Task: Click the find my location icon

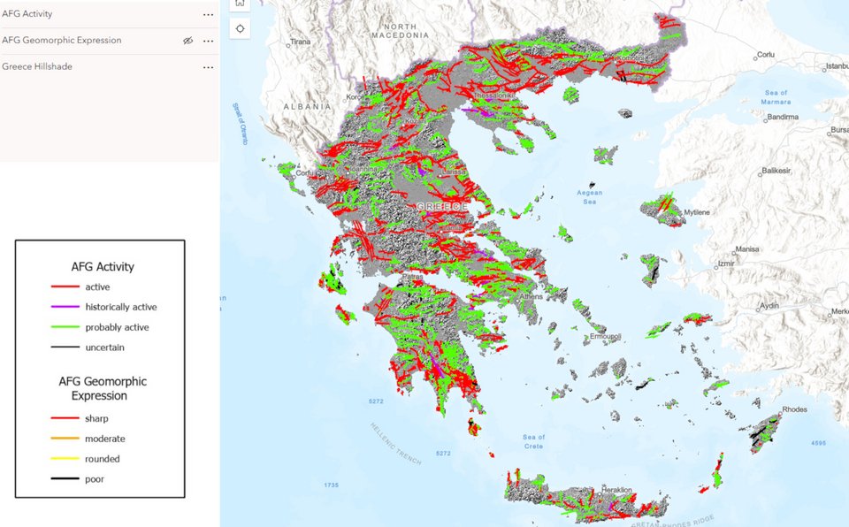Action: [x=239, y=28]
